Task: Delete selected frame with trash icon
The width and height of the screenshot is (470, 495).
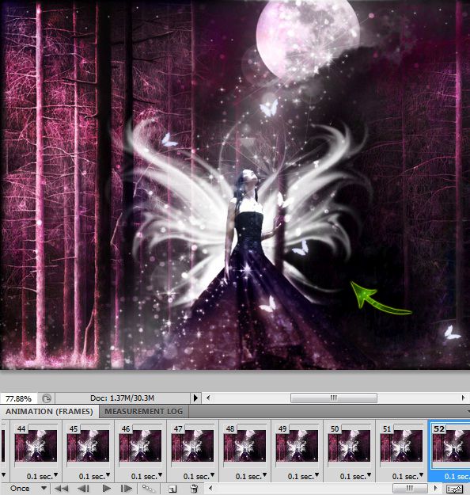Action: point(195,489)
